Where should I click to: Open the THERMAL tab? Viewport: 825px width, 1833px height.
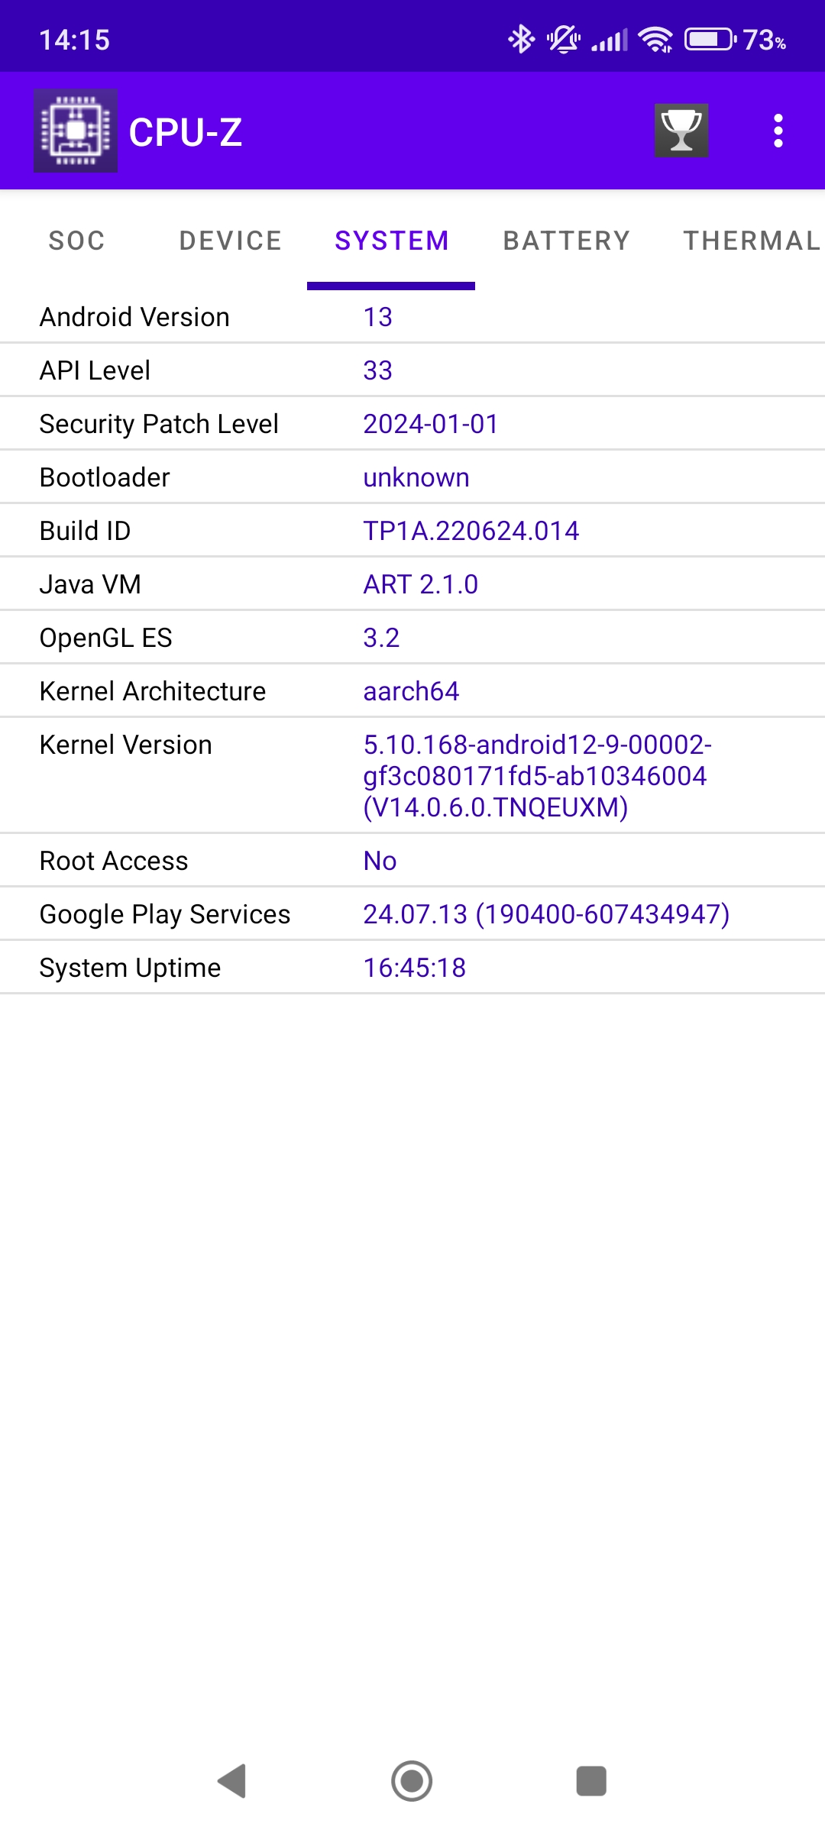751,241
